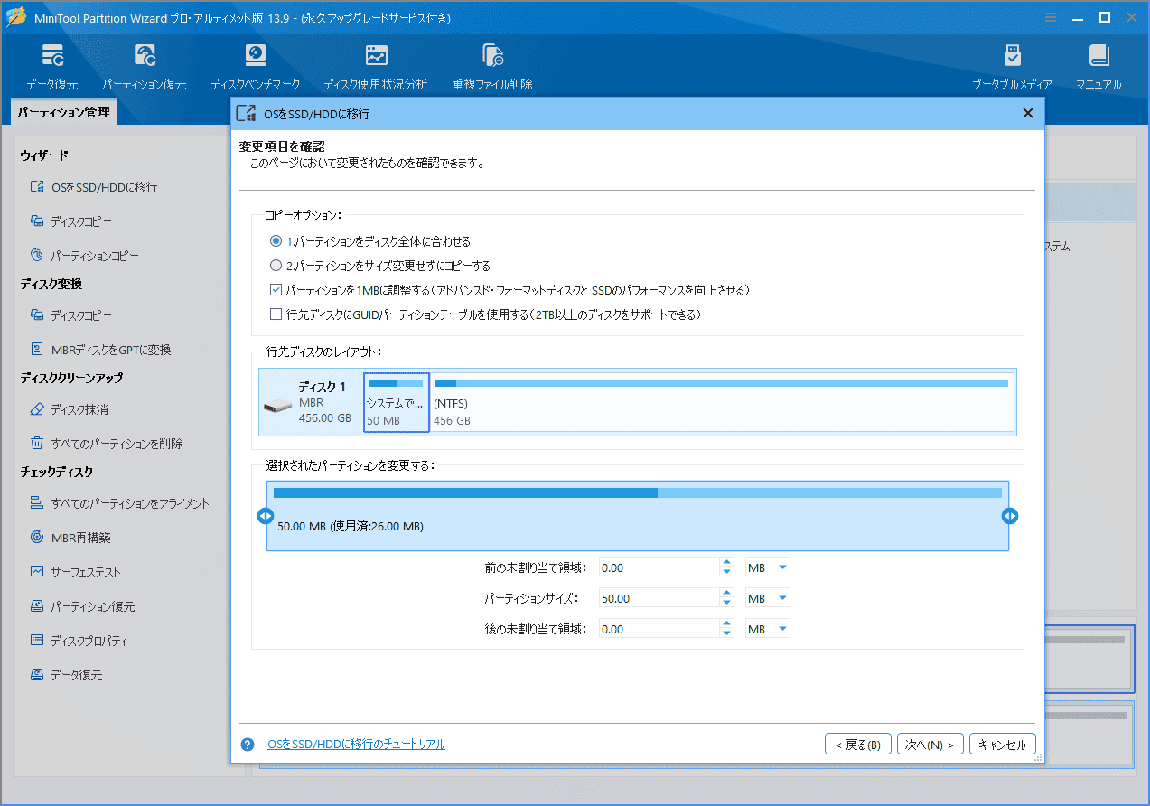Switch to the パーティション管理 tab

pyautogui.click(x=63, y=113)
